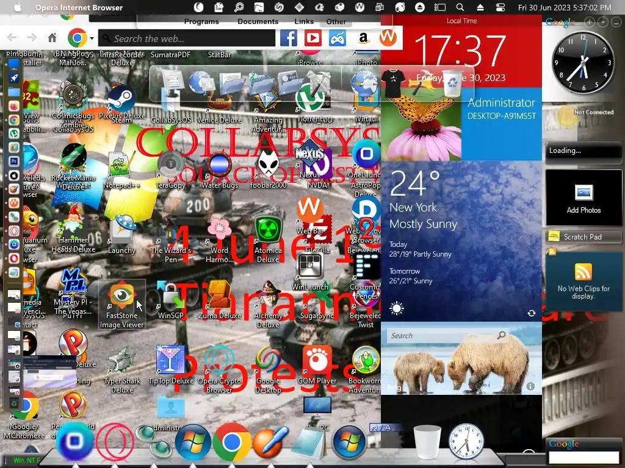
Task: Click Add Photos in the sidebar gadget
Action: click(583, 199)
